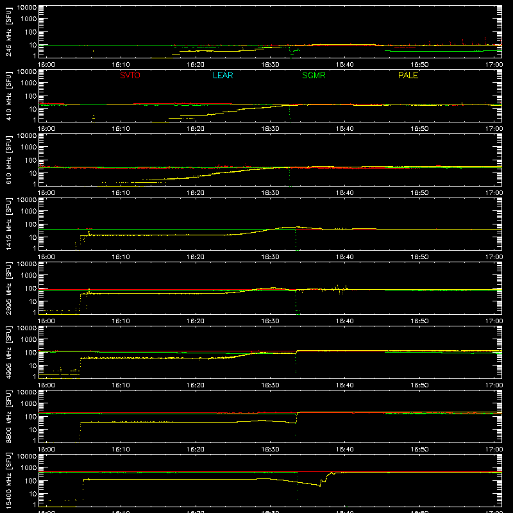The height and width of the screenshot is (513, 513).
Task: Select the 245 MHz [SFU] axis label
Action: pos(9,31)
